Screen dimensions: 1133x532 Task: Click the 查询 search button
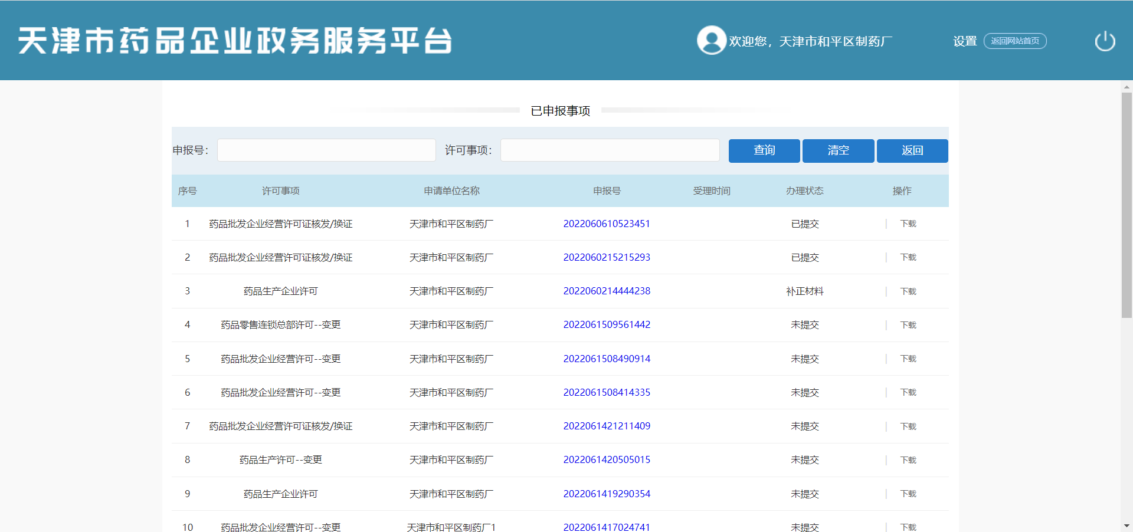click(x=764, y=150)
